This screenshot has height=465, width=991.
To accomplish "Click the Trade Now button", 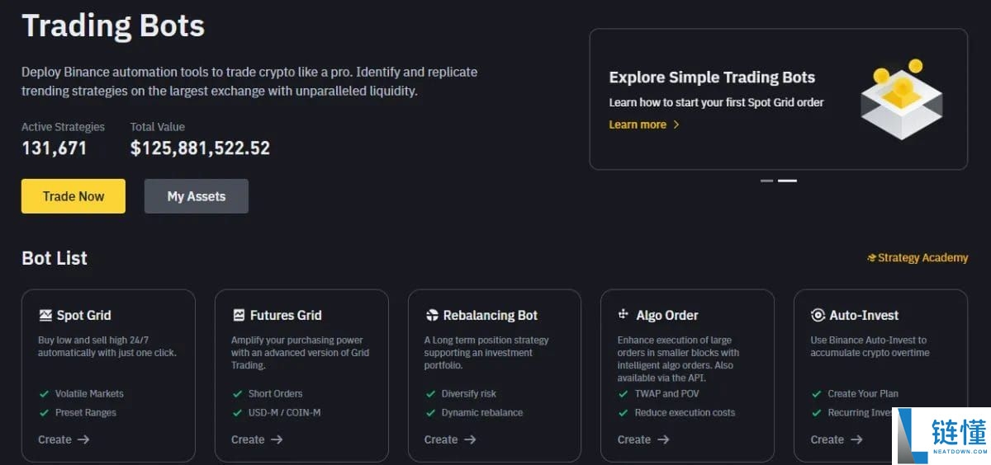I will (x=73, y=196).
